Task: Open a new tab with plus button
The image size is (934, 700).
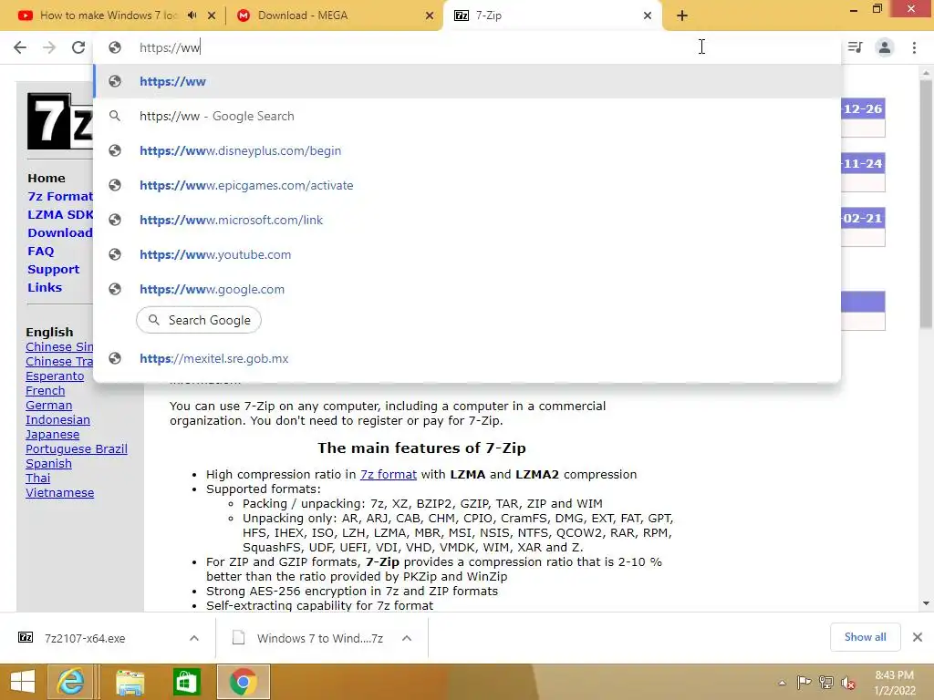Action: [682, 15]
